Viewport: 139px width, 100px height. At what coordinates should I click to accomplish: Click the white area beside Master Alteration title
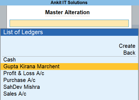click(x=110, y=12)
